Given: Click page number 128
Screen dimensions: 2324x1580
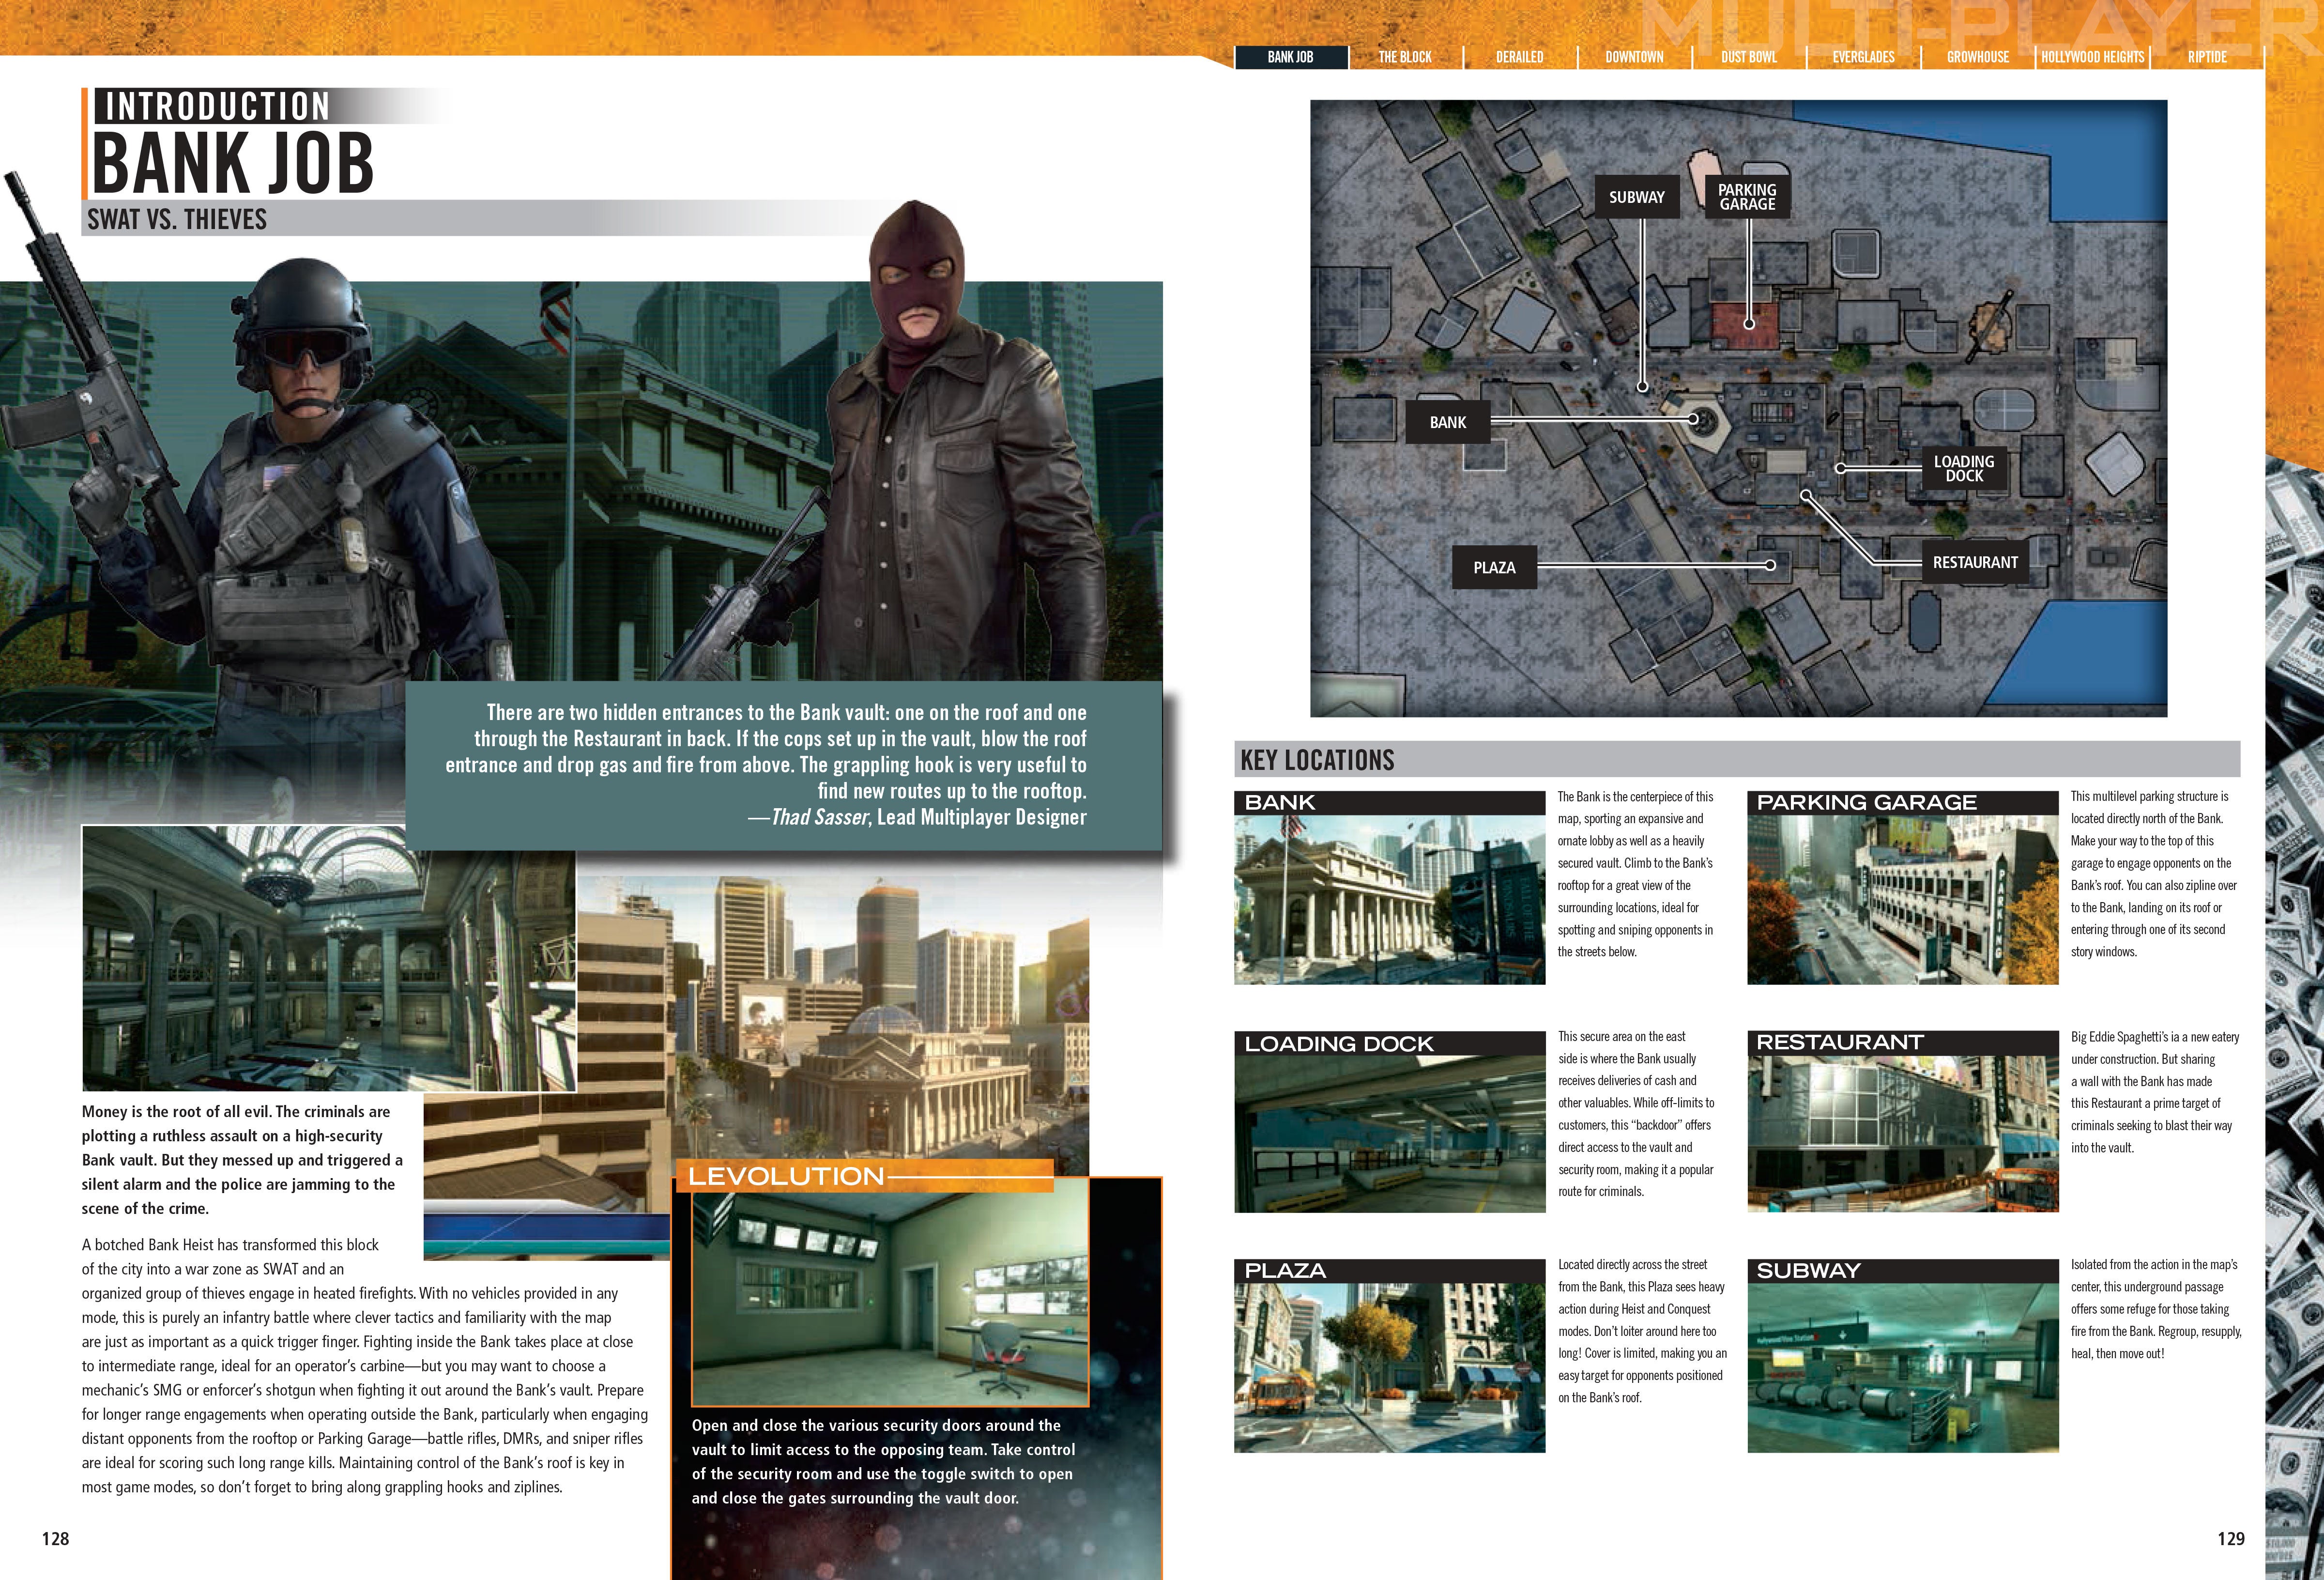Looking at the screenshot, I should click(x=55, y=1539).
